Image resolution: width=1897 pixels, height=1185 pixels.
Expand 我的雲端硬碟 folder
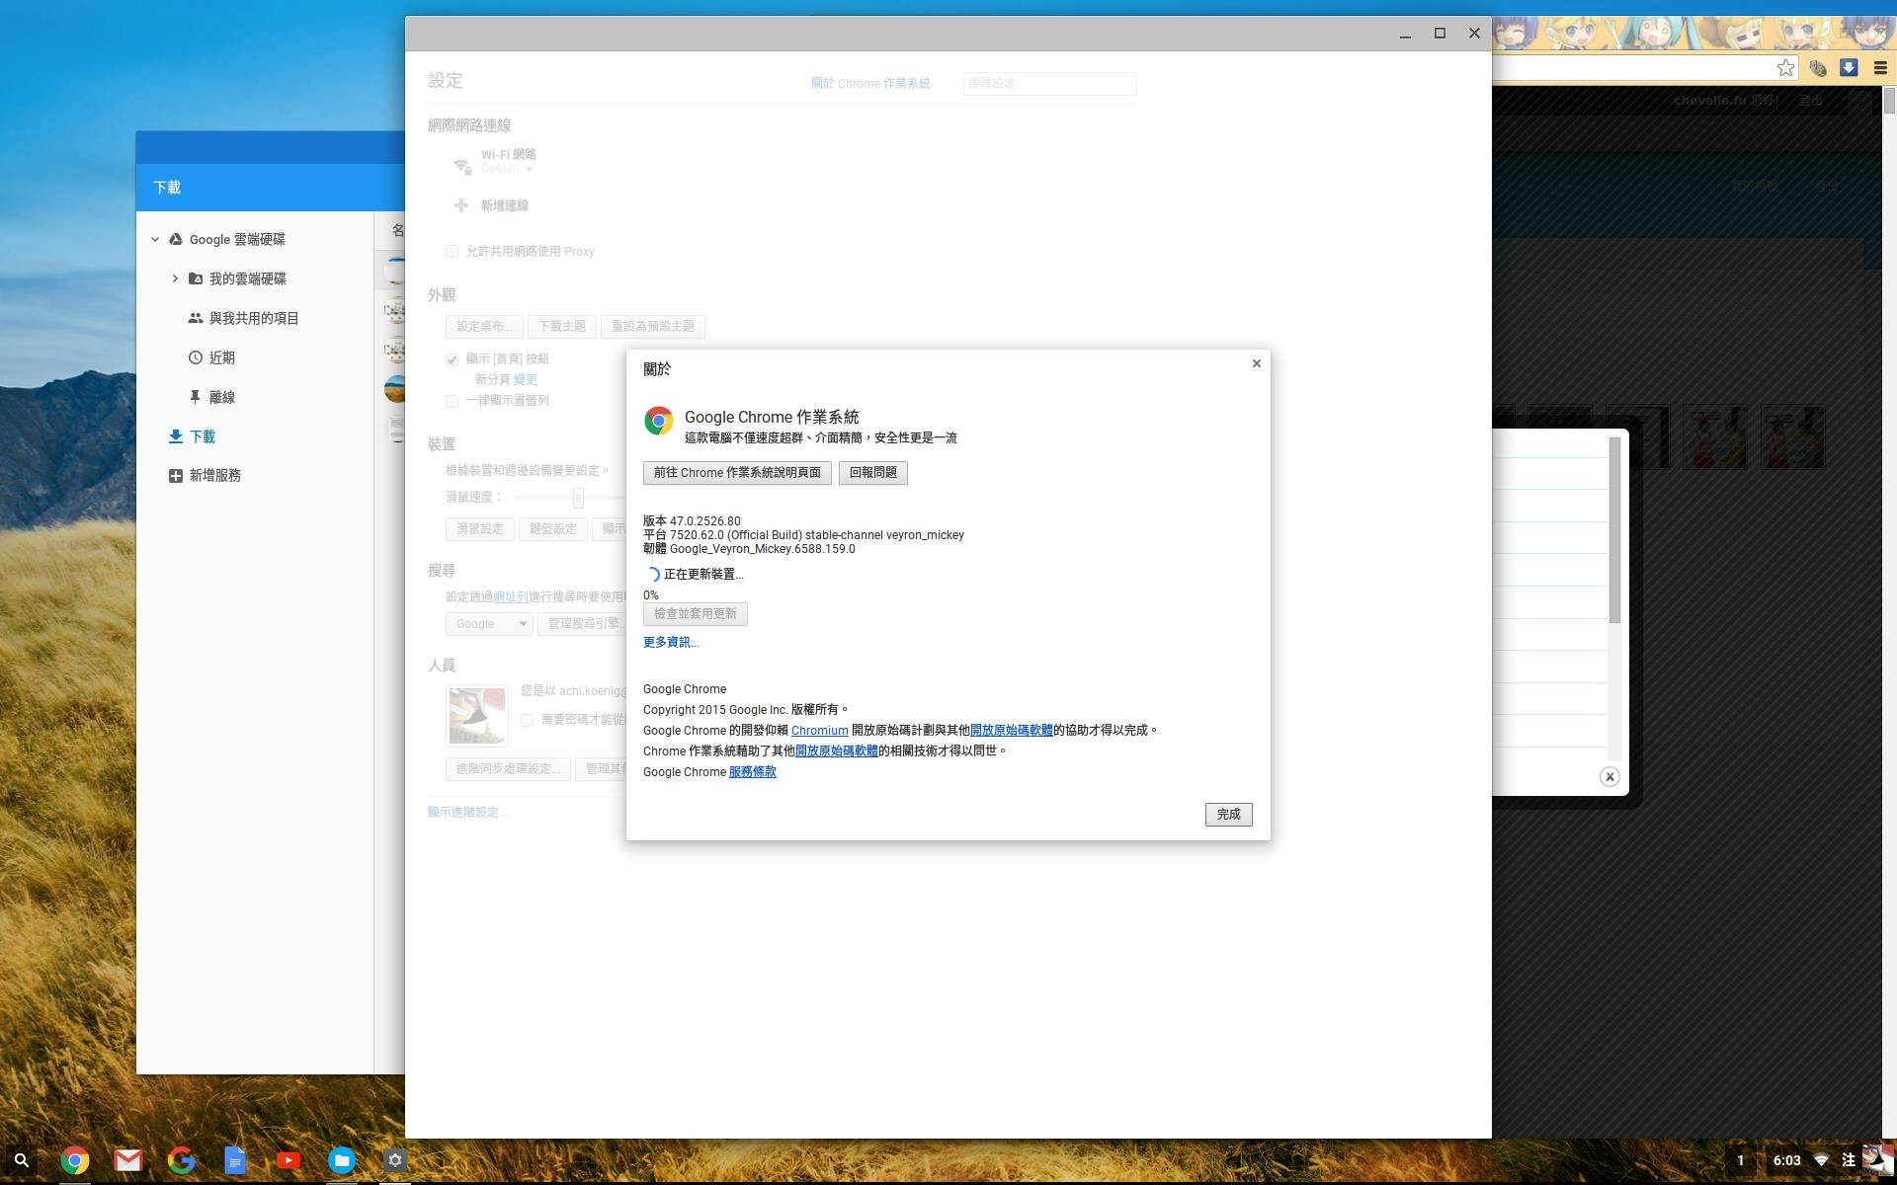(175, 278)
